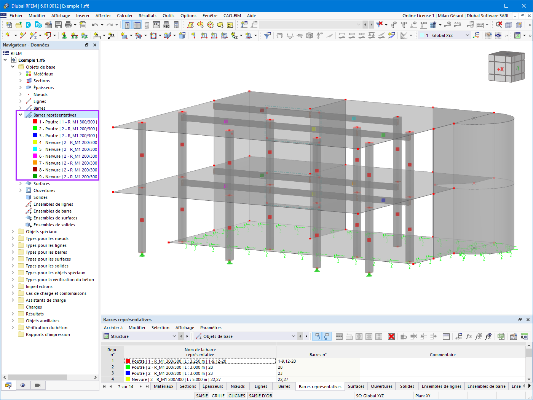Toggle GRILLE in the status bar

(218, 396)
